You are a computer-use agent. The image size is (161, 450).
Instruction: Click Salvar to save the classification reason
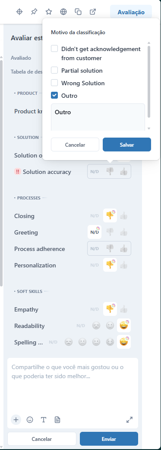[x=127, y=145]
